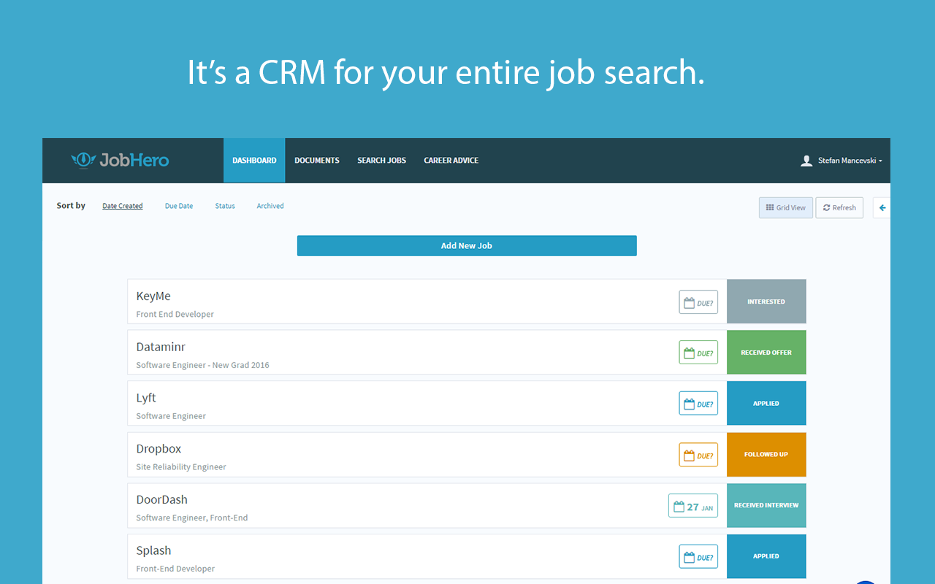The height and width of the screenshot is (584, 935).
Task: Set due date for Dataminr job
Action: point(698,353)
